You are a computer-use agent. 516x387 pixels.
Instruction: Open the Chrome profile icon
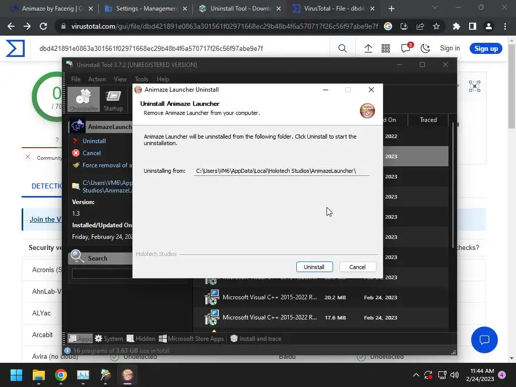pos(489,26)
